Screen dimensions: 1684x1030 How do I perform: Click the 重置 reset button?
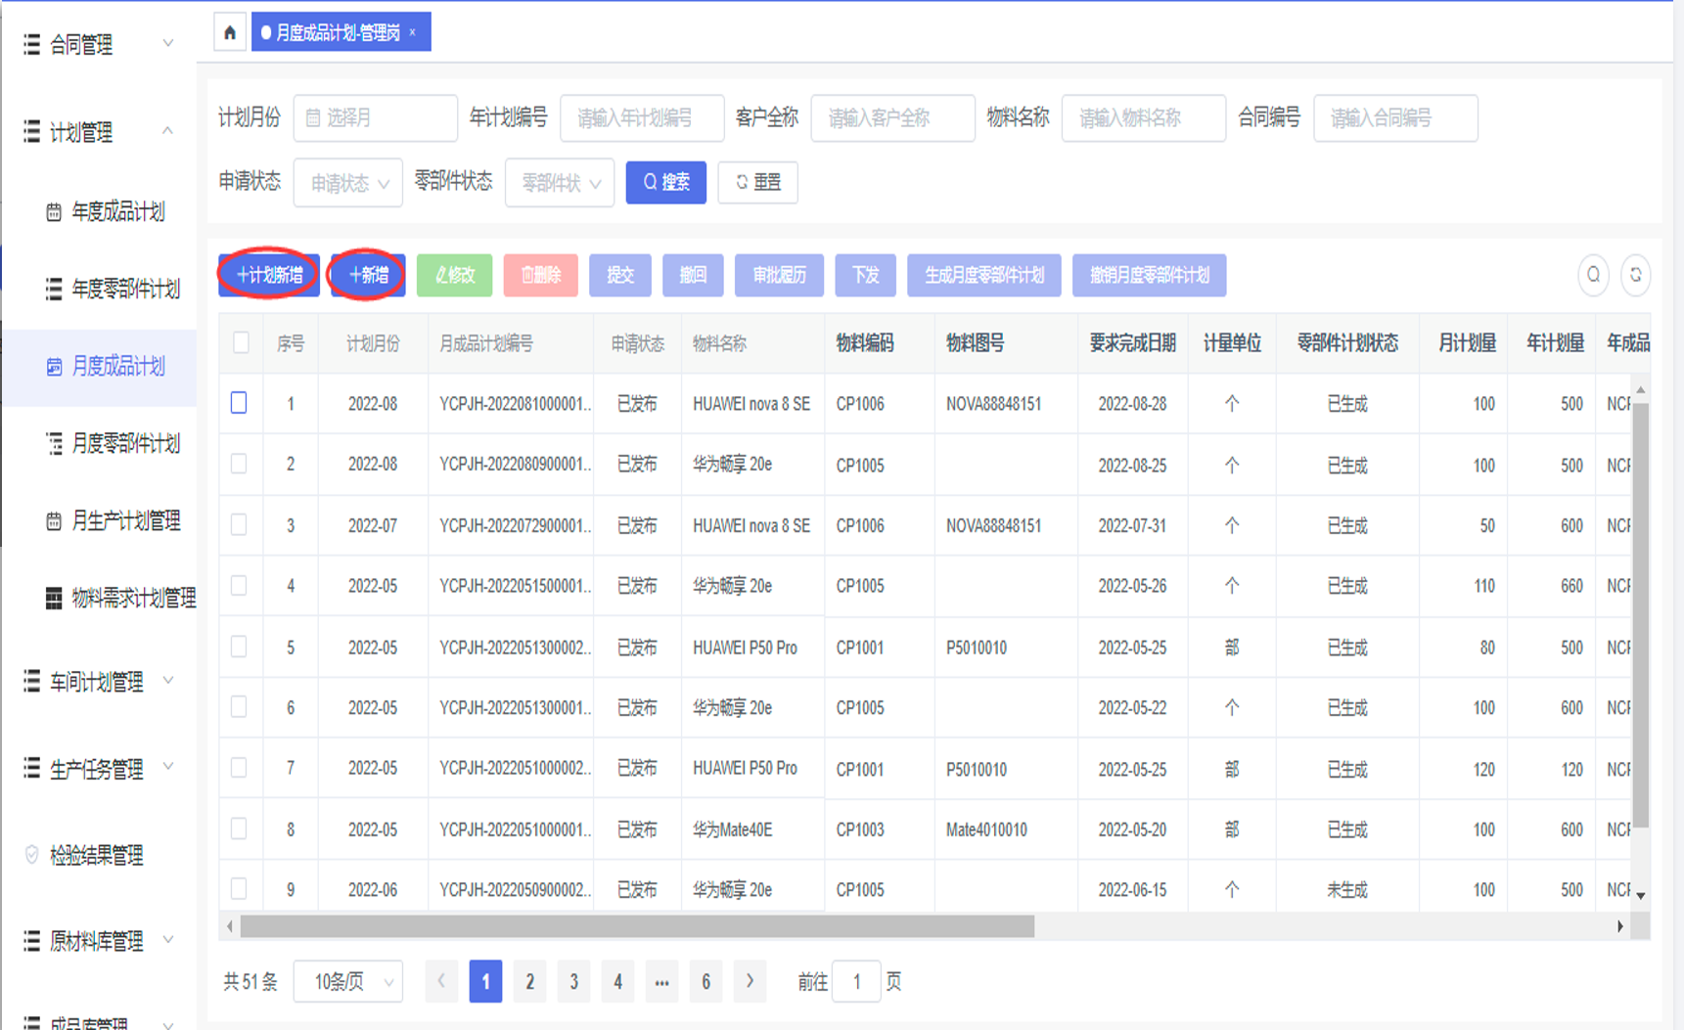(757, 182)
